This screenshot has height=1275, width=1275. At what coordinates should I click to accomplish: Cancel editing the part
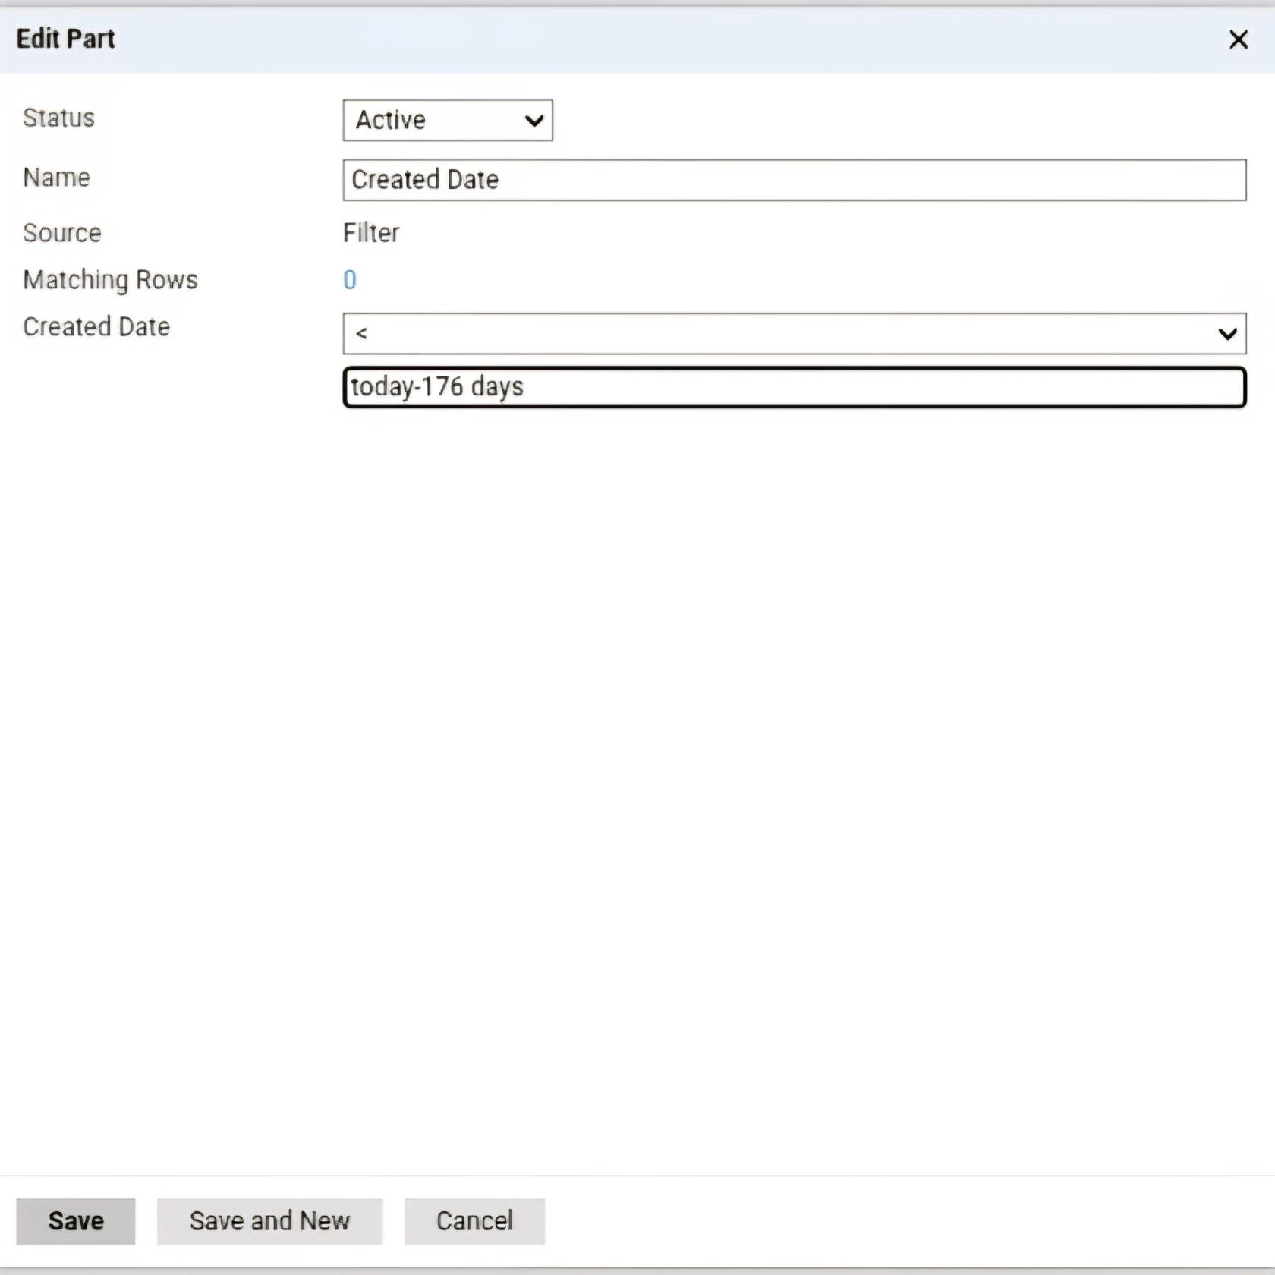coord(474,1221)
